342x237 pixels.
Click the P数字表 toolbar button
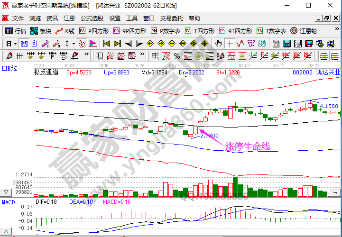[x=166, y=31]
